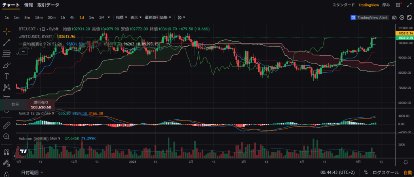Open the 指標 indicators dropdown
Screen dimensions: 414x177
pyautogui.click(x=121, y=17)
